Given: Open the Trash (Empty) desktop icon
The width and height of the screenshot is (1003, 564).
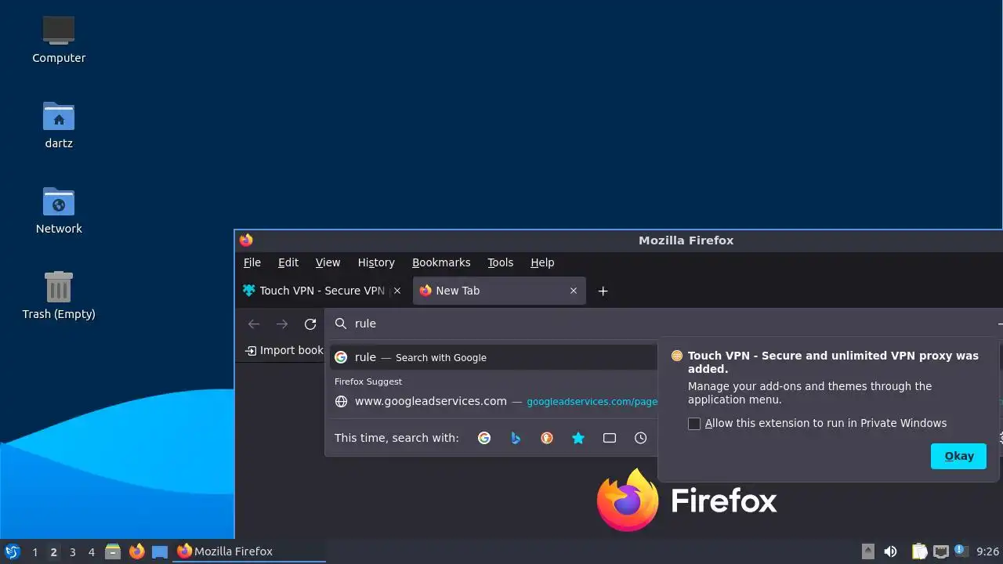Looking at the screenshot, I should [x=59, y=295].
